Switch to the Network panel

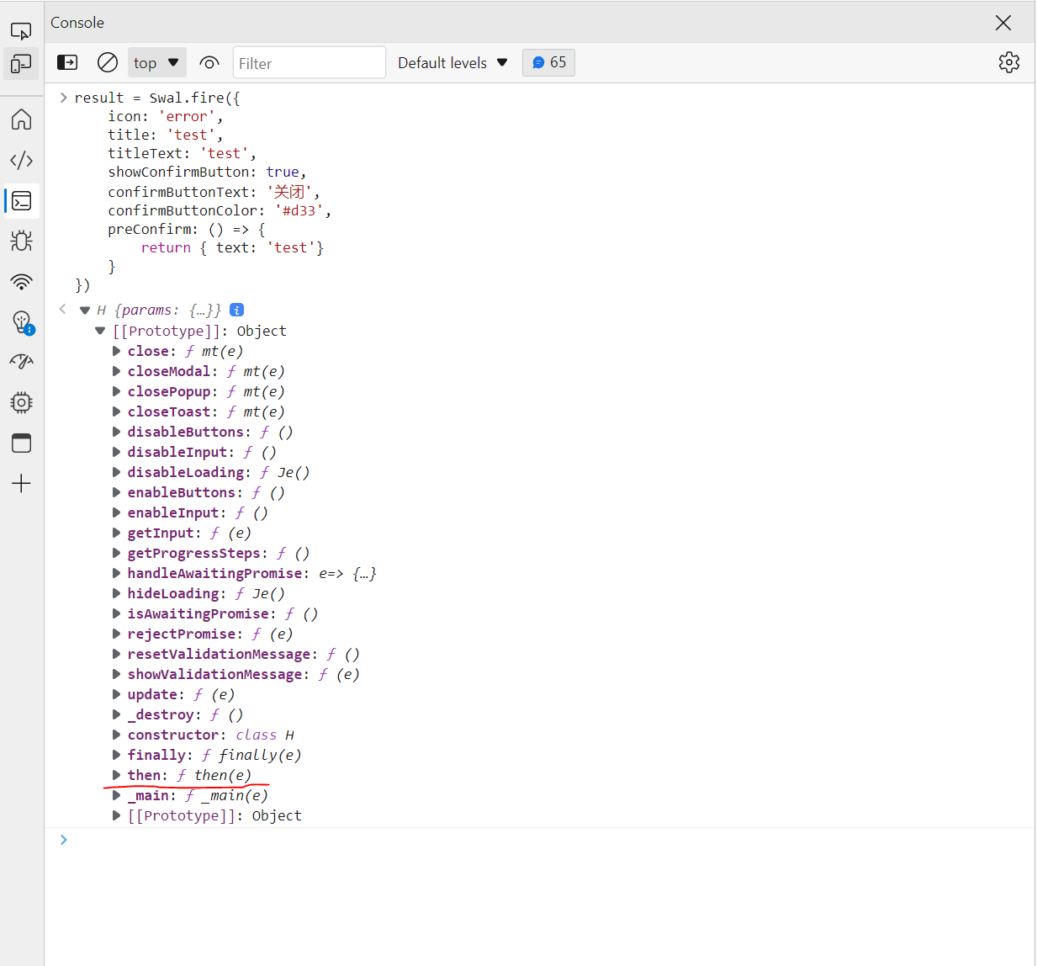coord(22,282)
